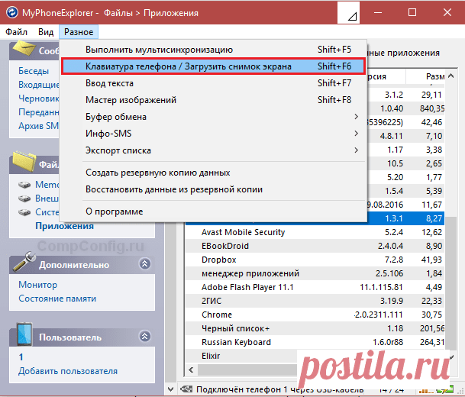Select EBookDroid row
The height and width of the screenshot is (397, 465).
click(315, 246)
